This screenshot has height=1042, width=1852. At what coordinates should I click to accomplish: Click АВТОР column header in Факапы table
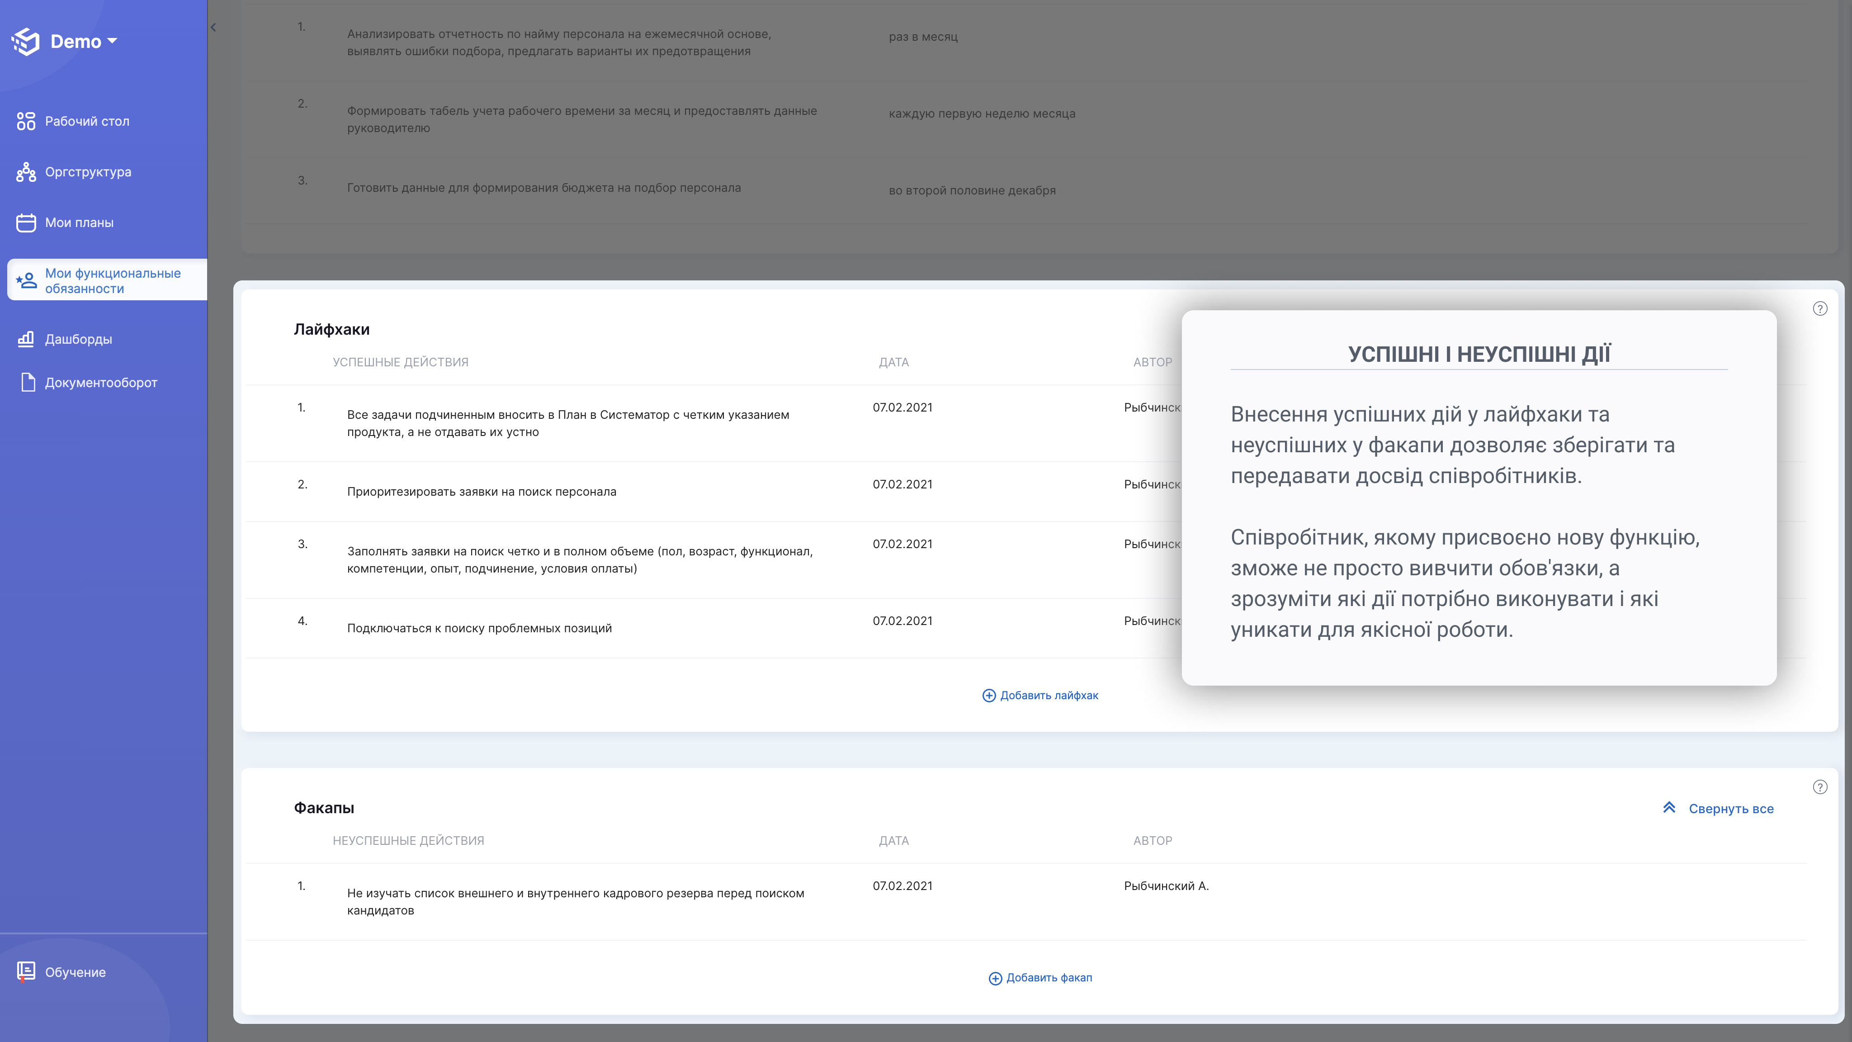1153,841
